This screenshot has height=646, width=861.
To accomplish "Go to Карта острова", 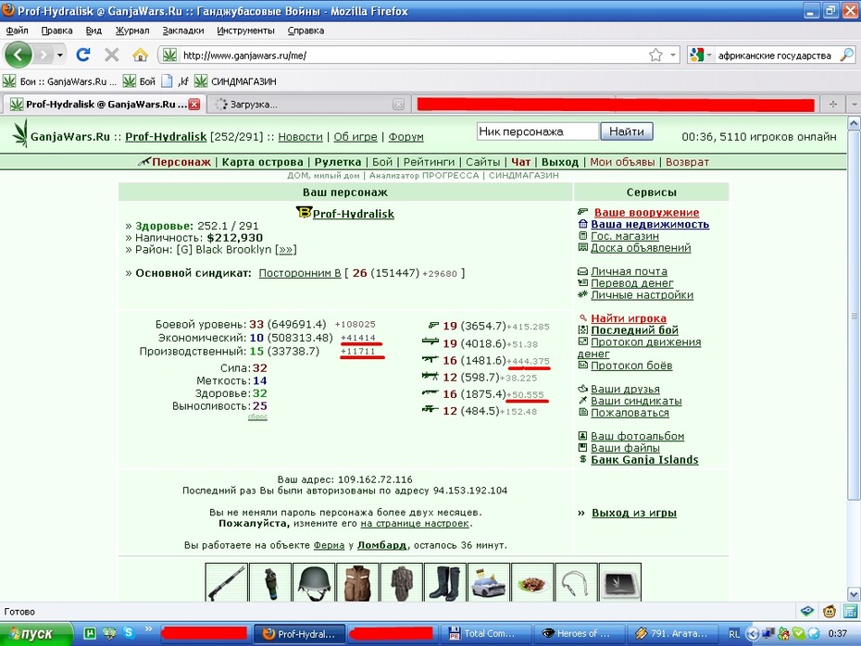I will click(x=263, y=162).
